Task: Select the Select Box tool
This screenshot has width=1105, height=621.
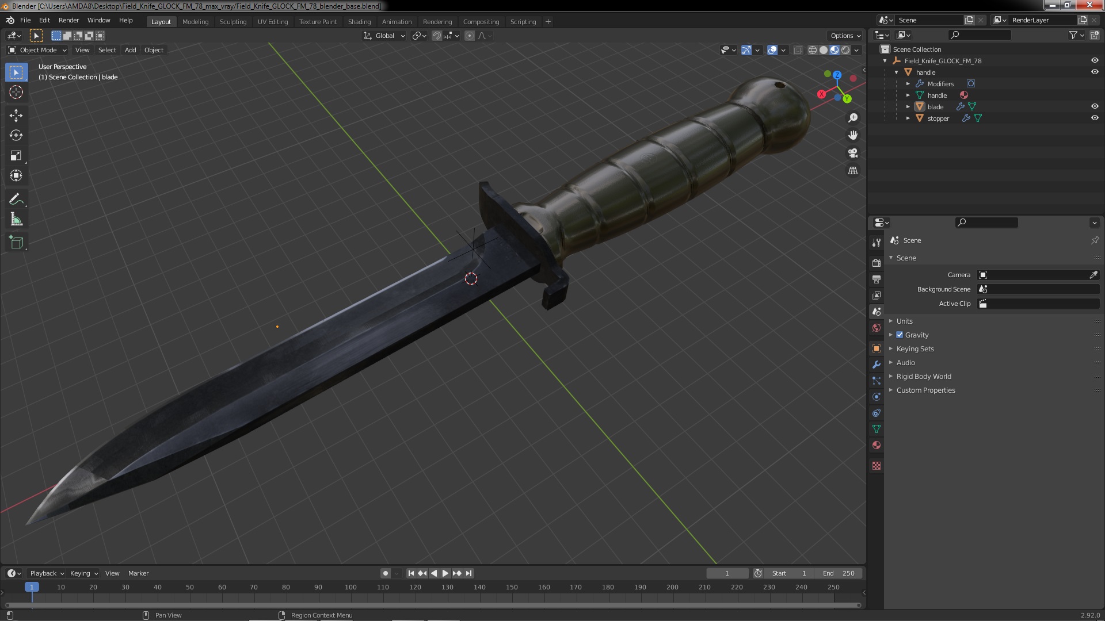Action: tap(16, 72)
